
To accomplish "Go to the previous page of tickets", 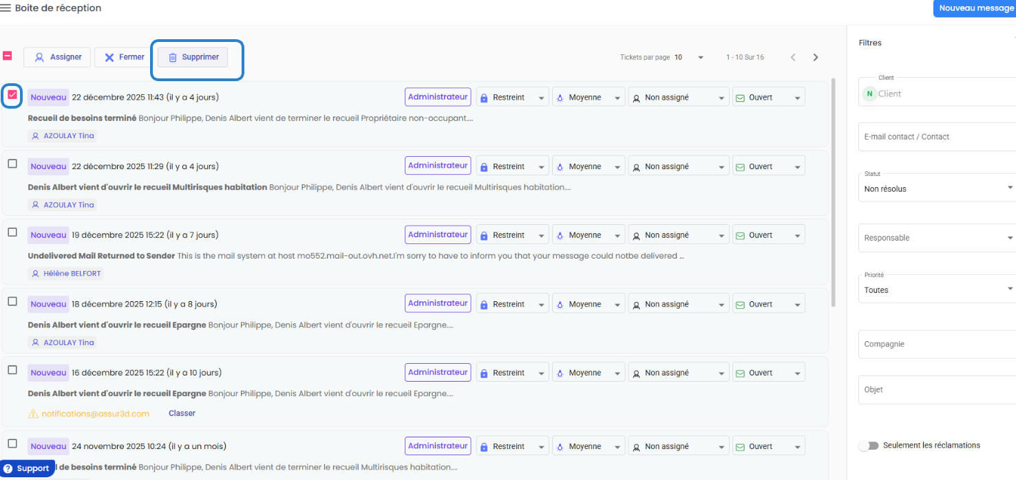I will click(x=793, y=57).
